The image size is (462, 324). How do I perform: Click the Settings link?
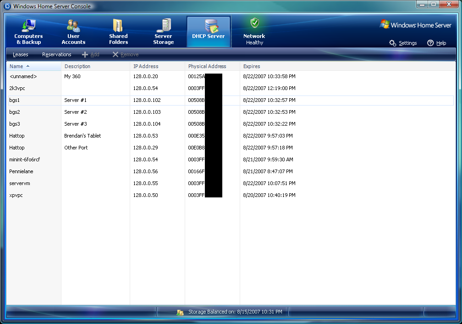click(x=408, y=43)
